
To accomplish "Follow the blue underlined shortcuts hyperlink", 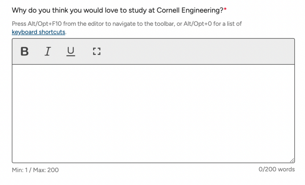I will (x=39, y=32).
